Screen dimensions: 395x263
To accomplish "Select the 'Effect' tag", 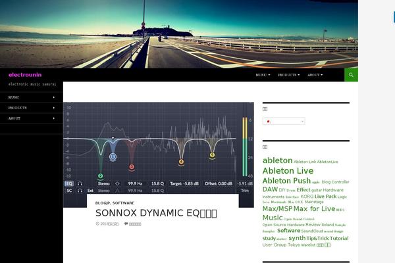I will click(x=303, y=190).
